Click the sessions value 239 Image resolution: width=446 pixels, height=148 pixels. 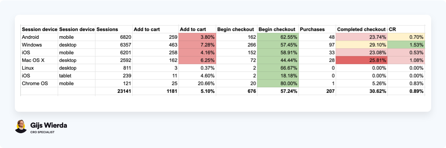click(114, 75)
